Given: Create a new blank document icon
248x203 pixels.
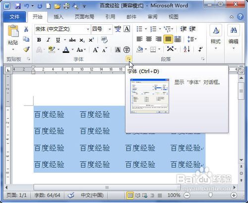Looking at the screenshot, I should tap(48, 6).
